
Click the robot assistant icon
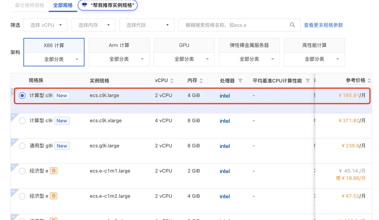85,5
